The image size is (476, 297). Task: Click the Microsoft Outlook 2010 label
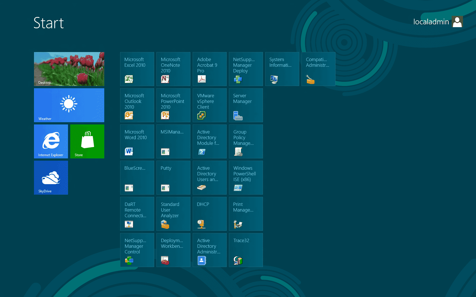pos(134,101)
